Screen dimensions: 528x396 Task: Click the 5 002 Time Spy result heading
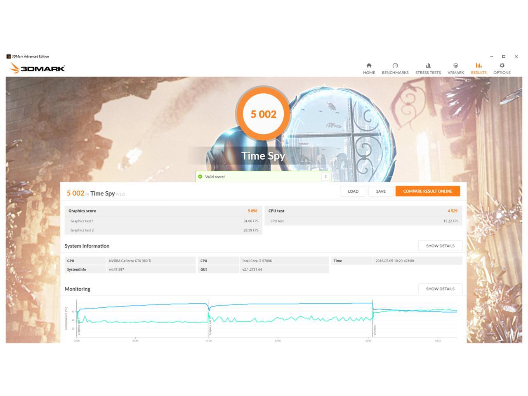coord(96,193)
